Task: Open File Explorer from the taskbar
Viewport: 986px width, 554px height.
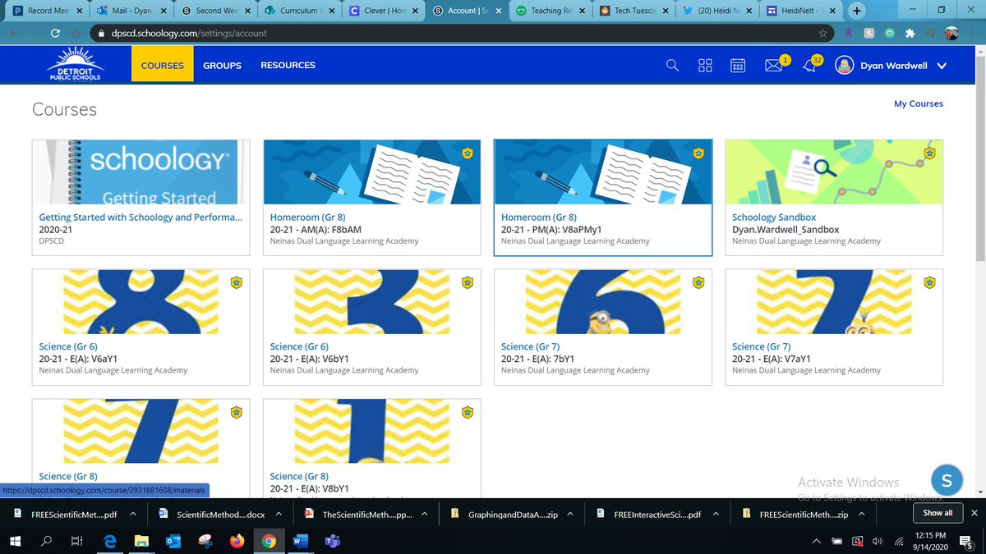Action: [x=141, y=542]
